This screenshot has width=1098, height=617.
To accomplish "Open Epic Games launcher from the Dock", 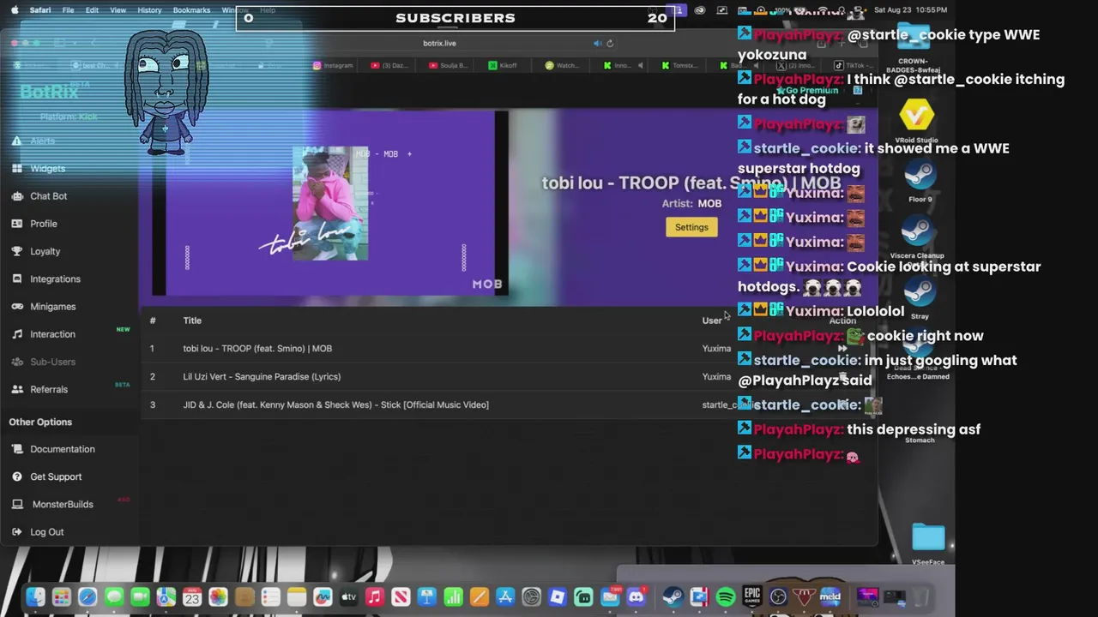I will 751,596.
